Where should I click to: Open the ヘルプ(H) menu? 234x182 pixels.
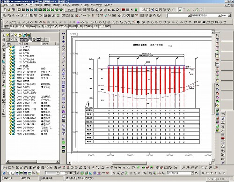tap(108, 5)
